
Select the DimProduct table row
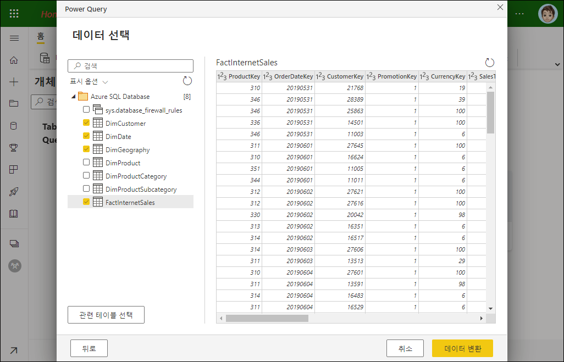(x=131, y=163)
